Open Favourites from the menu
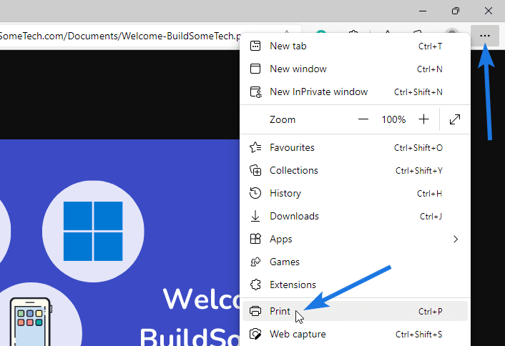This screenshot has width=505, height=346. pos(292,147)
